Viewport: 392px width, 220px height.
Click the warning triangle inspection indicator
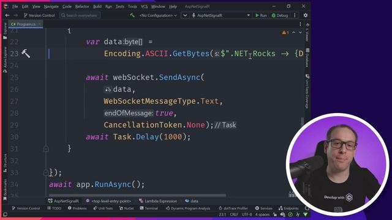point(285,32)
